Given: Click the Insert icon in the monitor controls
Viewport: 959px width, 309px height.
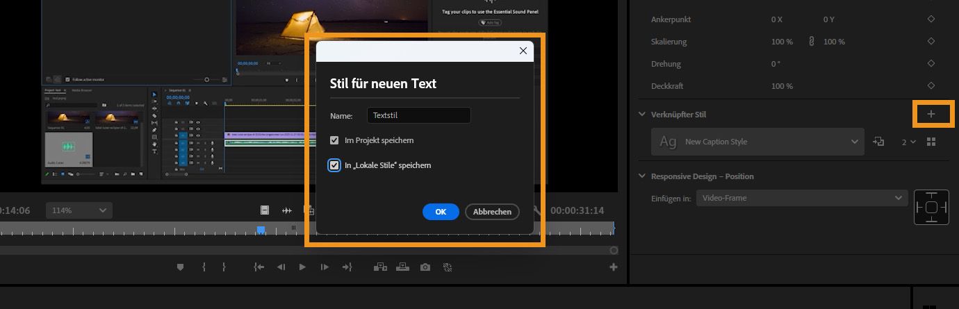Looking at the screenshot, I should point(380,267).
